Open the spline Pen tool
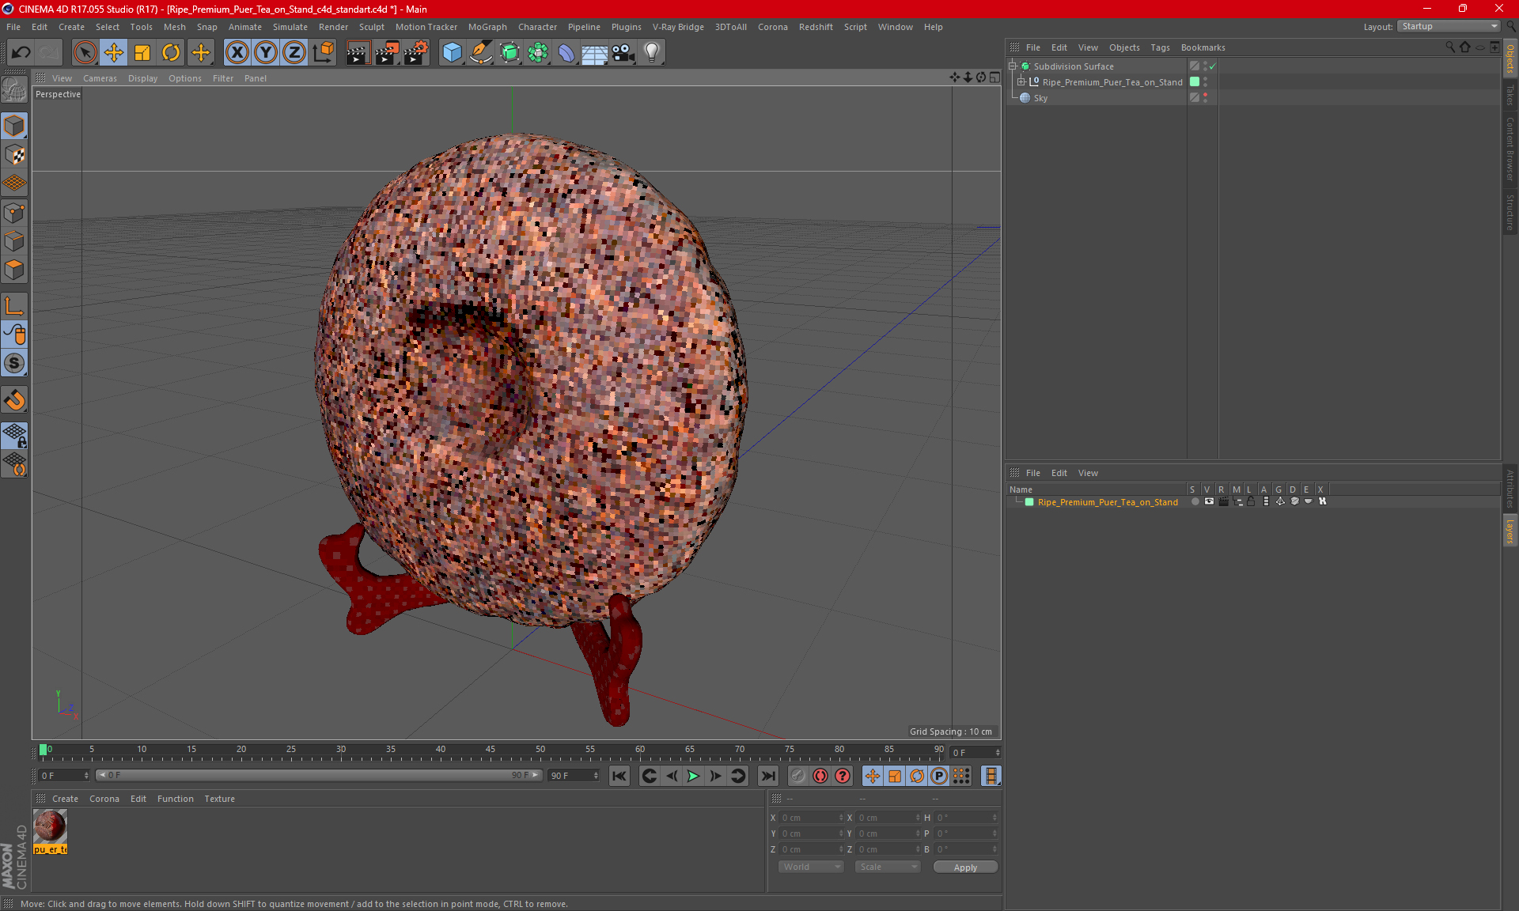The width and height of the screenshot is (1519, 911). click(481, 53)
